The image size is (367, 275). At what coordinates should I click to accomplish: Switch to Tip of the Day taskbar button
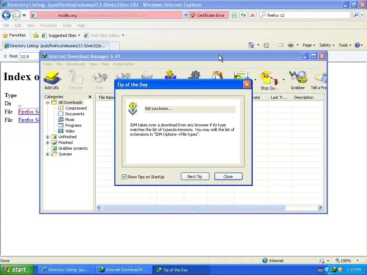click(x=181, y=270)
